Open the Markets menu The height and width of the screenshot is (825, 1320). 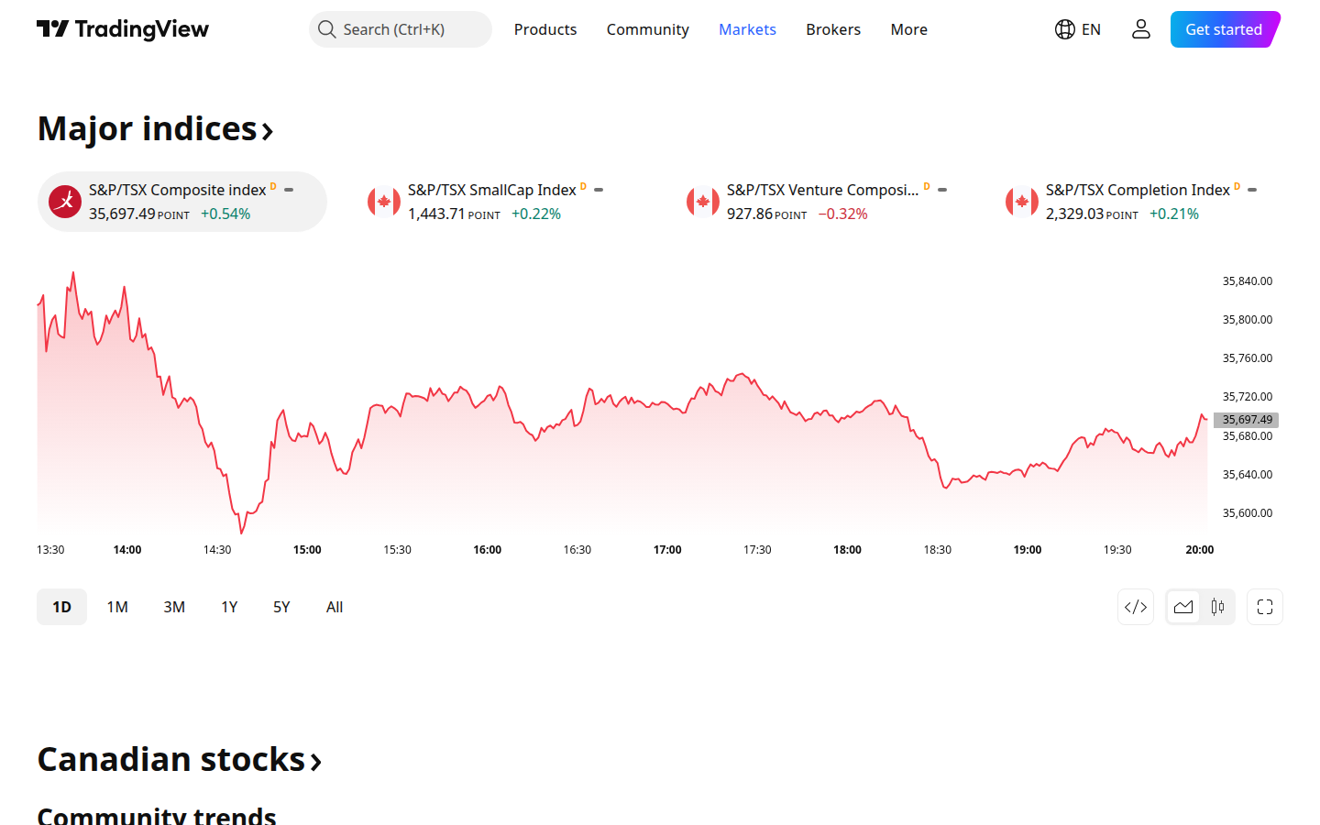(x=747, y=29)
